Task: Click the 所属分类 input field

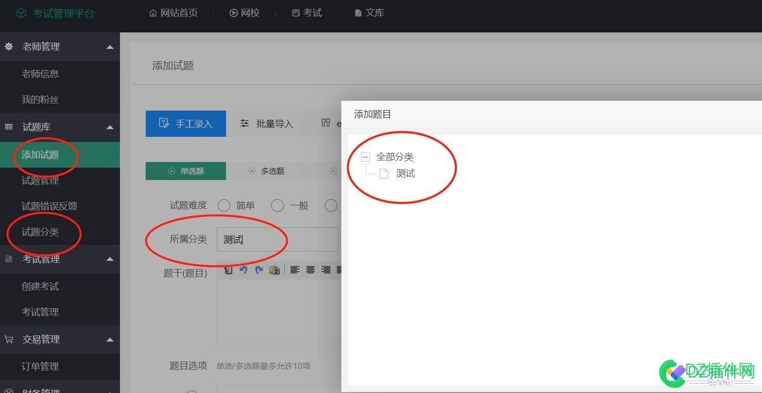Action: 278,240
